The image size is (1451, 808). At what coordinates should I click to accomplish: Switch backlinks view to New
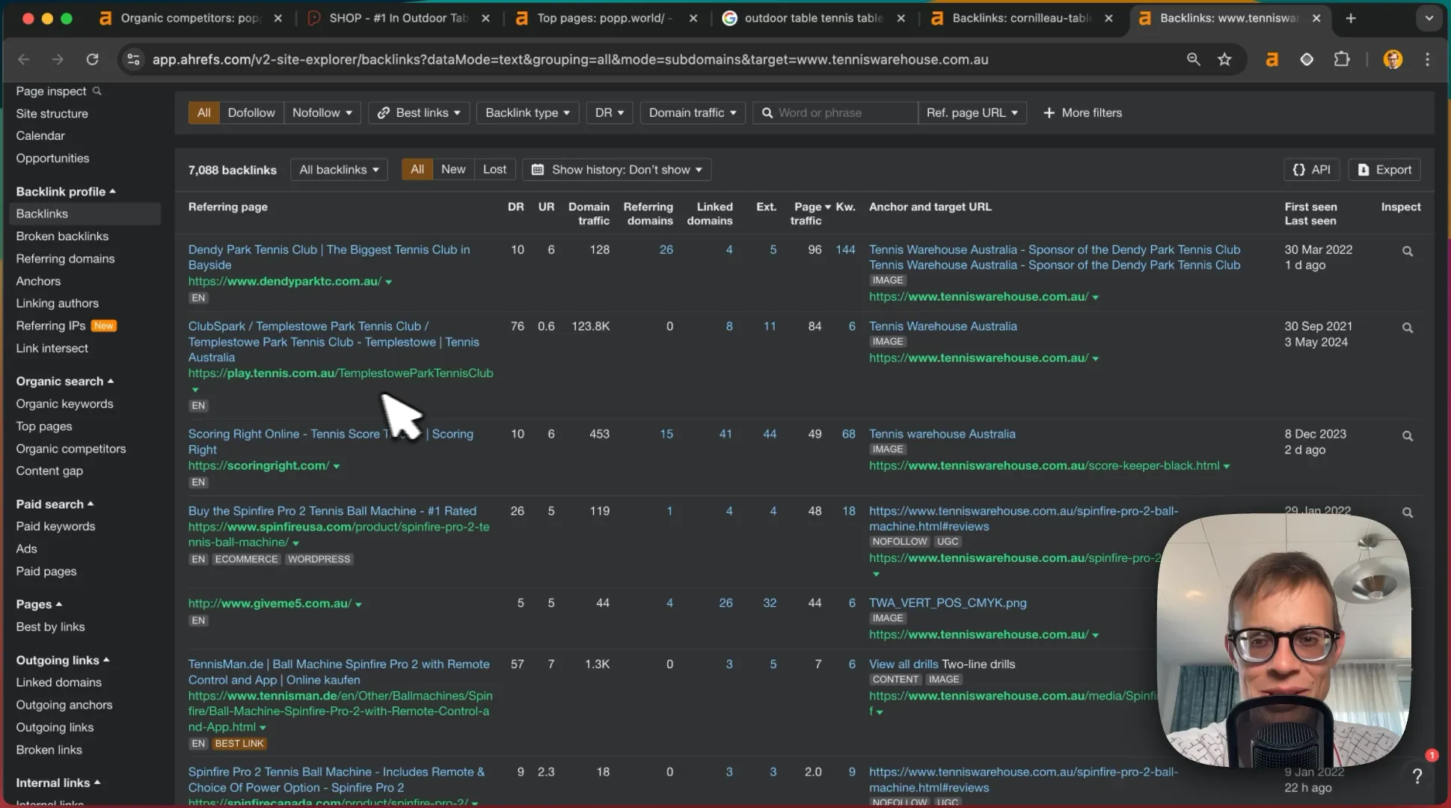(453, 169)
